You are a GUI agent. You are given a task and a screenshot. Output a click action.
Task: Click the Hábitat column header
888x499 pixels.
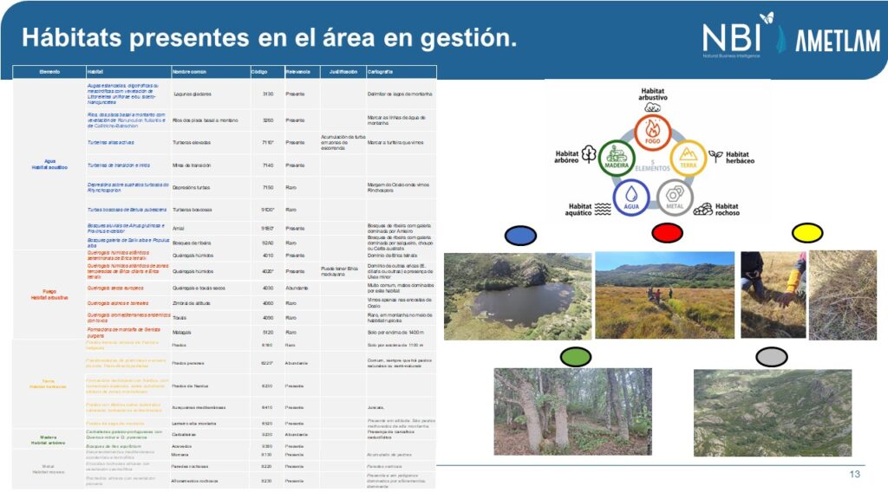(x=128, y=72)
